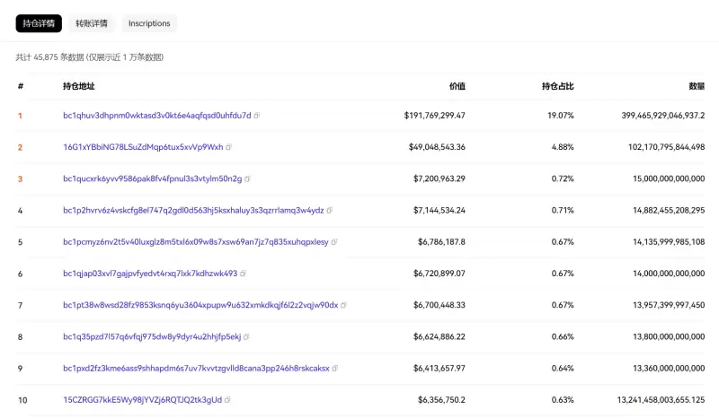Open address link bc1qhuv3dhpnm0wktasd
The image size is (719, 418).
[x=156, y=116]
